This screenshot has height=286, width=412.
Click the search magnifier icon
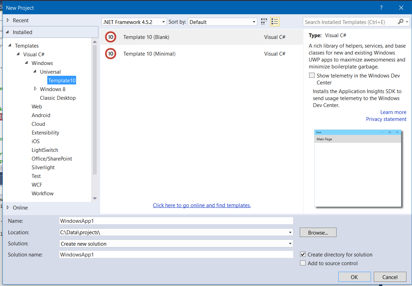point(401,22)
